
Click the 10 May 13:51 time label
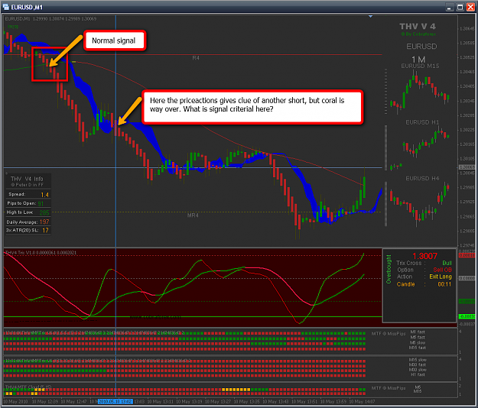(x=304, y=402)
